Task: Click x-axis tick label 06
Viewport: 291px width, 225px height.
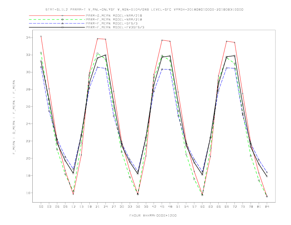Action: click(57, 207)
